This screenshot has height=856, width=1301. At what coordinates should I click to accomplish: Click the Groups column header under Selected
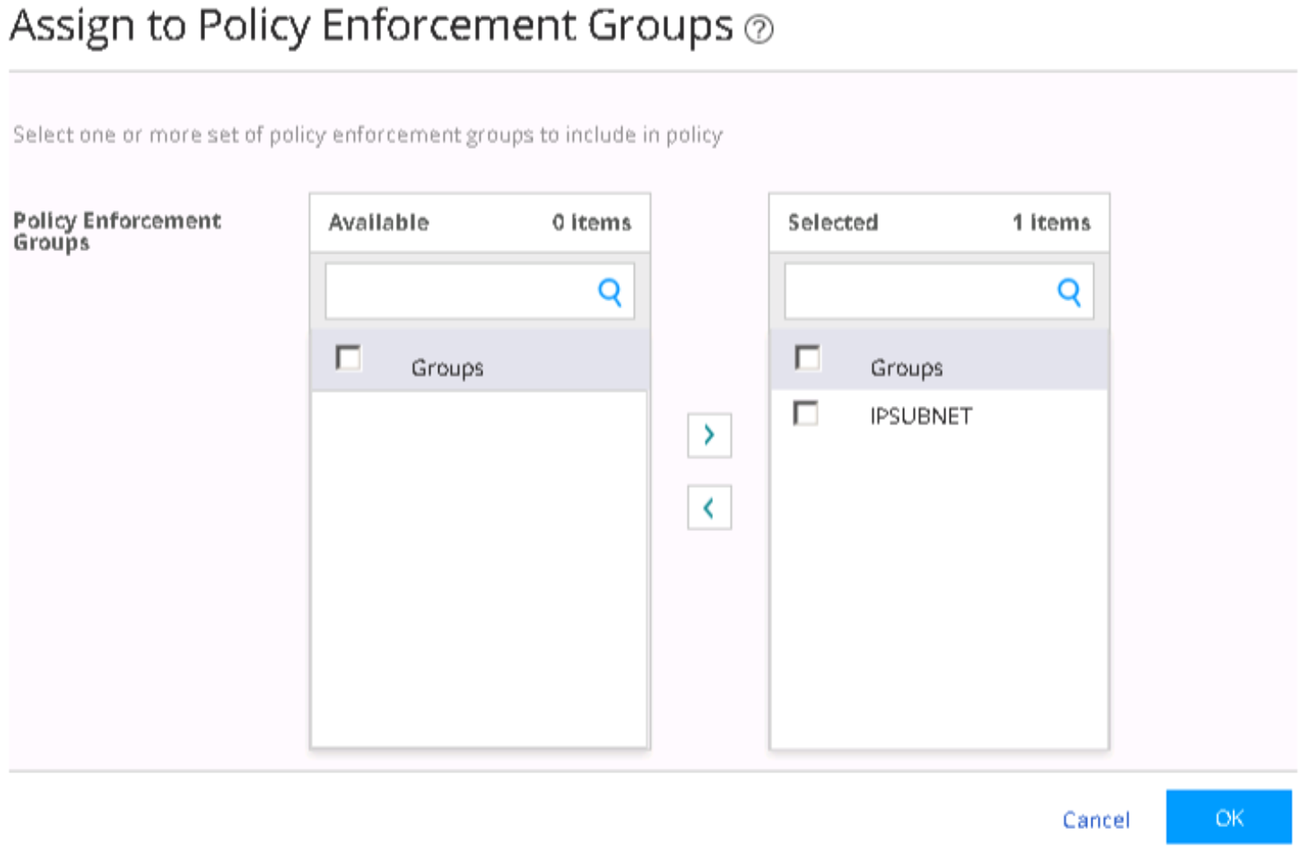906,367
